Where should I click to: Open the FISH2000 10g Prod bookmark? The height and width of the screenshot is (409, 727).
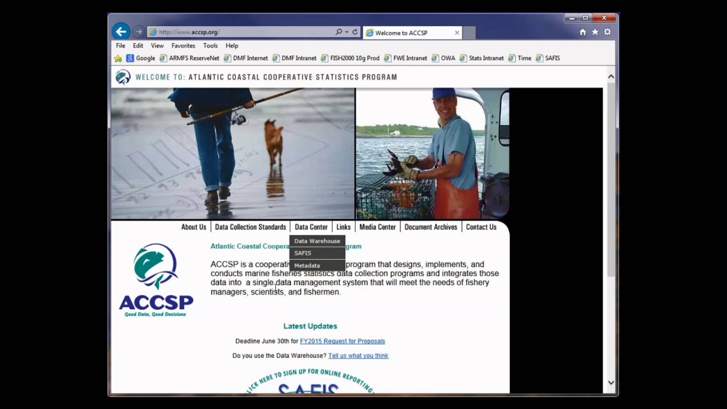click(350, 58)
